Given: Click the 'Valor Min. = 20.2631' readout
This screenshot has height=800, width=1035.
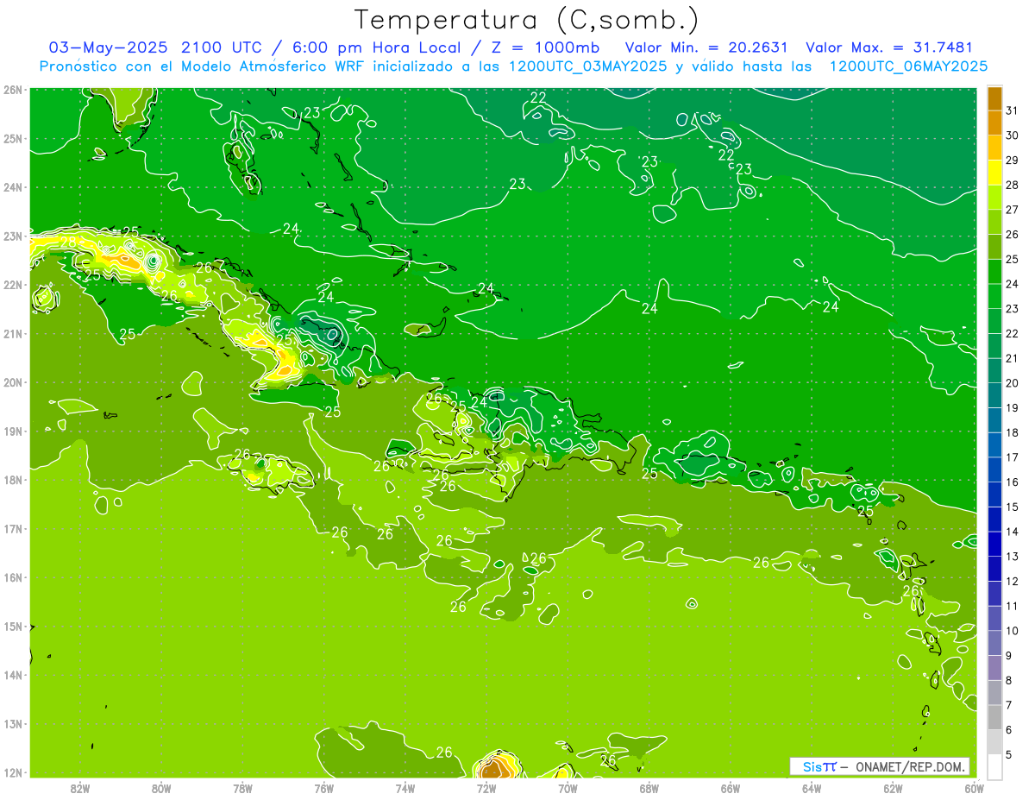Looking at the screenshot, I should pos(707,47).
